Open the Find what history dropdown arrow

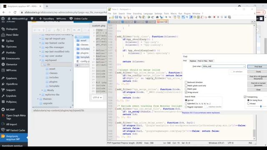pyautogui.click(x=244, y=66)
